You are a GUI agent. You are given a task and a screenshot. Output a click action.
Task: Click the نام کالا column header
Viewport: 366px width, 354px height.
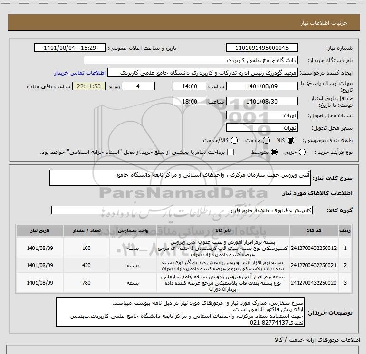pos(222,231)
